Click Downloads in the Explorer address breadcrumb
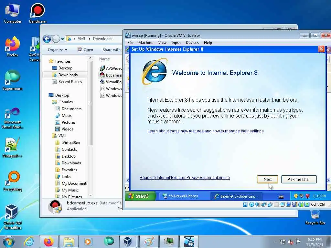 pyautogui.click(x=102, y=39)
